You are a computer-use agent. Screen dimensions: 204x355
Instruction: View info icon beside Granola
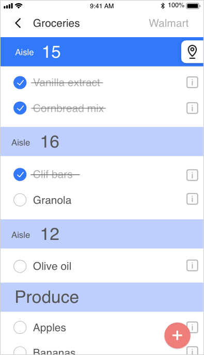[192, 199]
